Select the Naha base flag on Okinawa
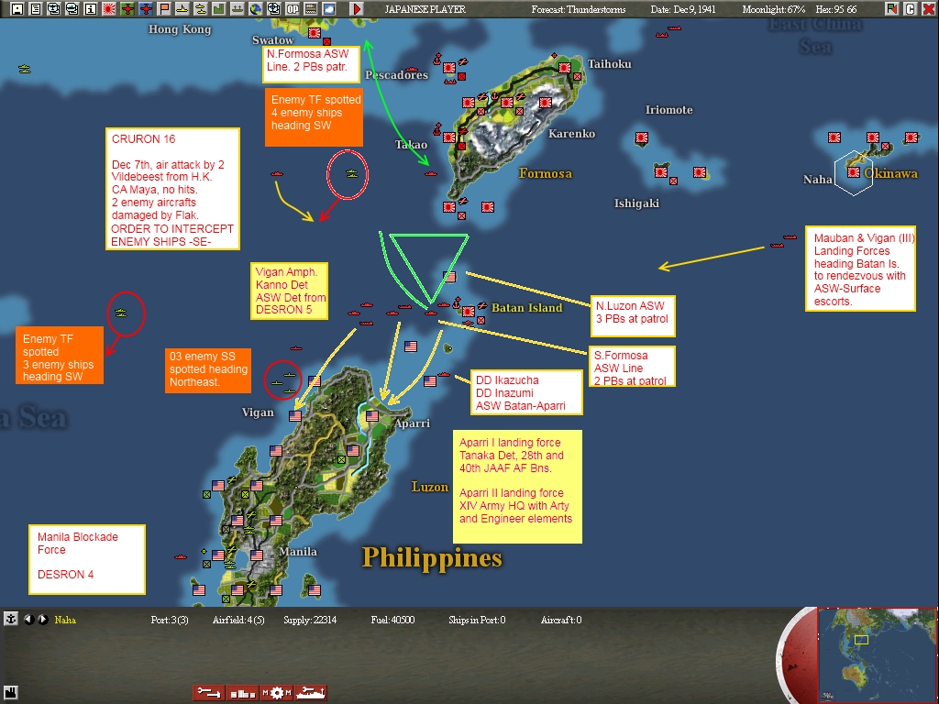Viewport: 939px width, 704px height. 854,172
